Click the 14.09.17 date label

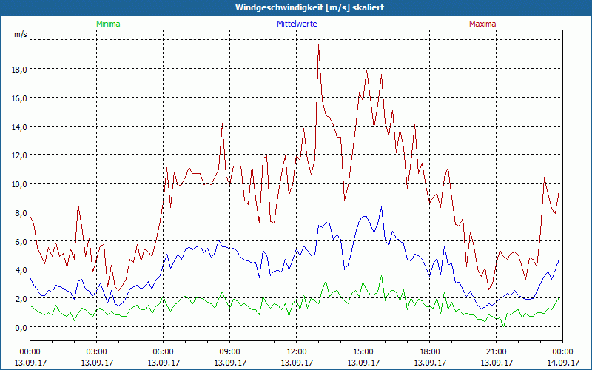[x=562, y=363]
